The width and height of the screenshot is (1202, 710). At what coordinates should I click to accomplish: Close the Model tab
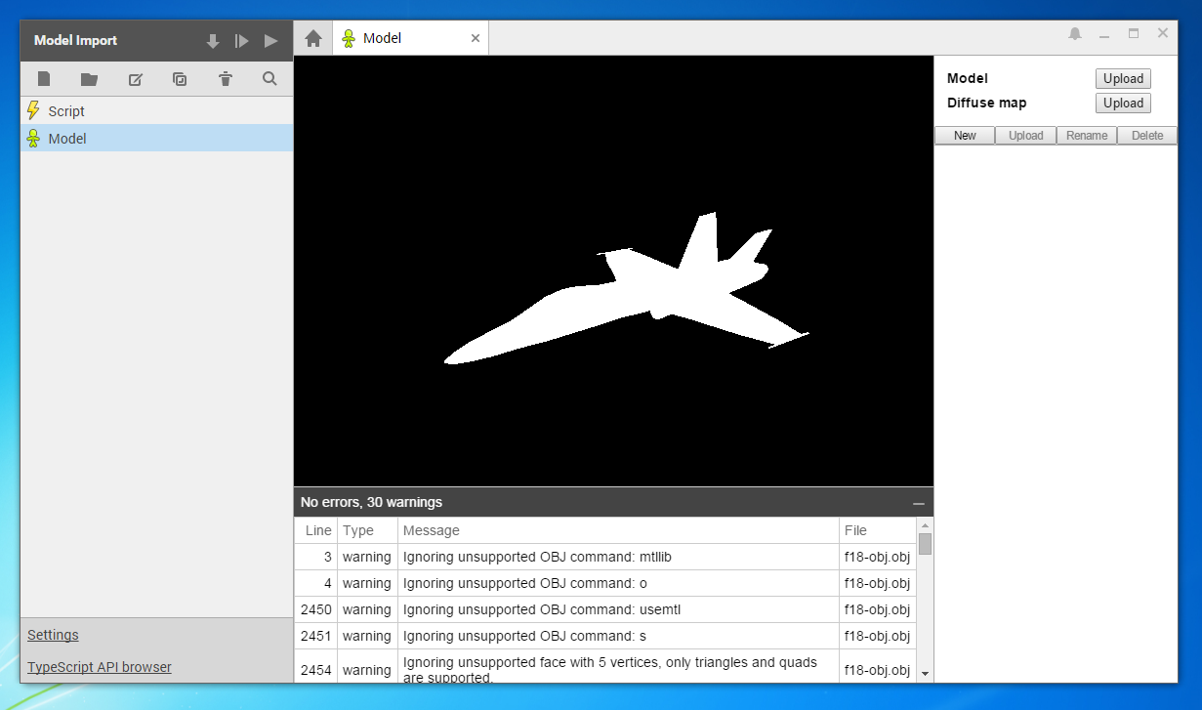[476, 38]
